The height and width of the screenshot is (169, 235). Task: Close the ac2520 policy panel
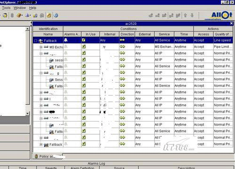coord(231,23)
